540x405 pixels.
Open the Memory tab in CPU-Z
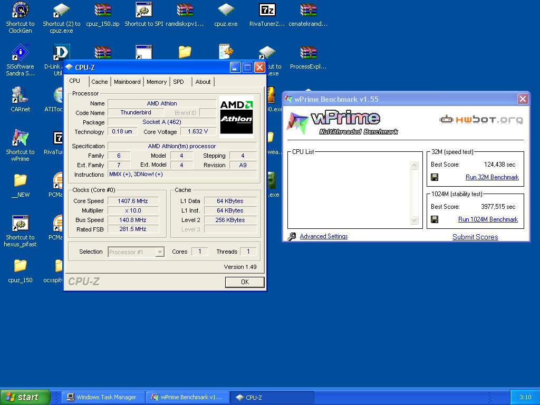coord(156,82)
